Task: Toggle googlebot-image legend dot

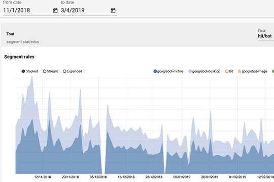Action: (239, 71)
